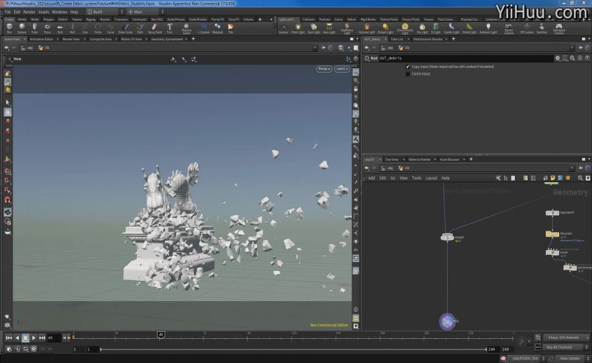This screenshot has height=363, width=592.
Task: Click the range slider right end handle
Action: tap(485, 349)
